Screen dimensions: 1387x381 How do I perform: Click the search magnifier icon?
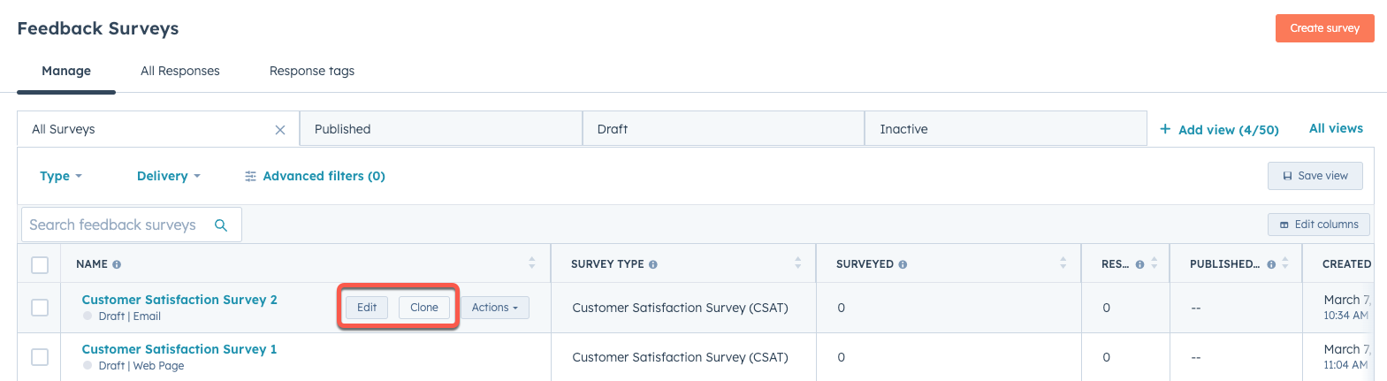[x=221, y=225]
